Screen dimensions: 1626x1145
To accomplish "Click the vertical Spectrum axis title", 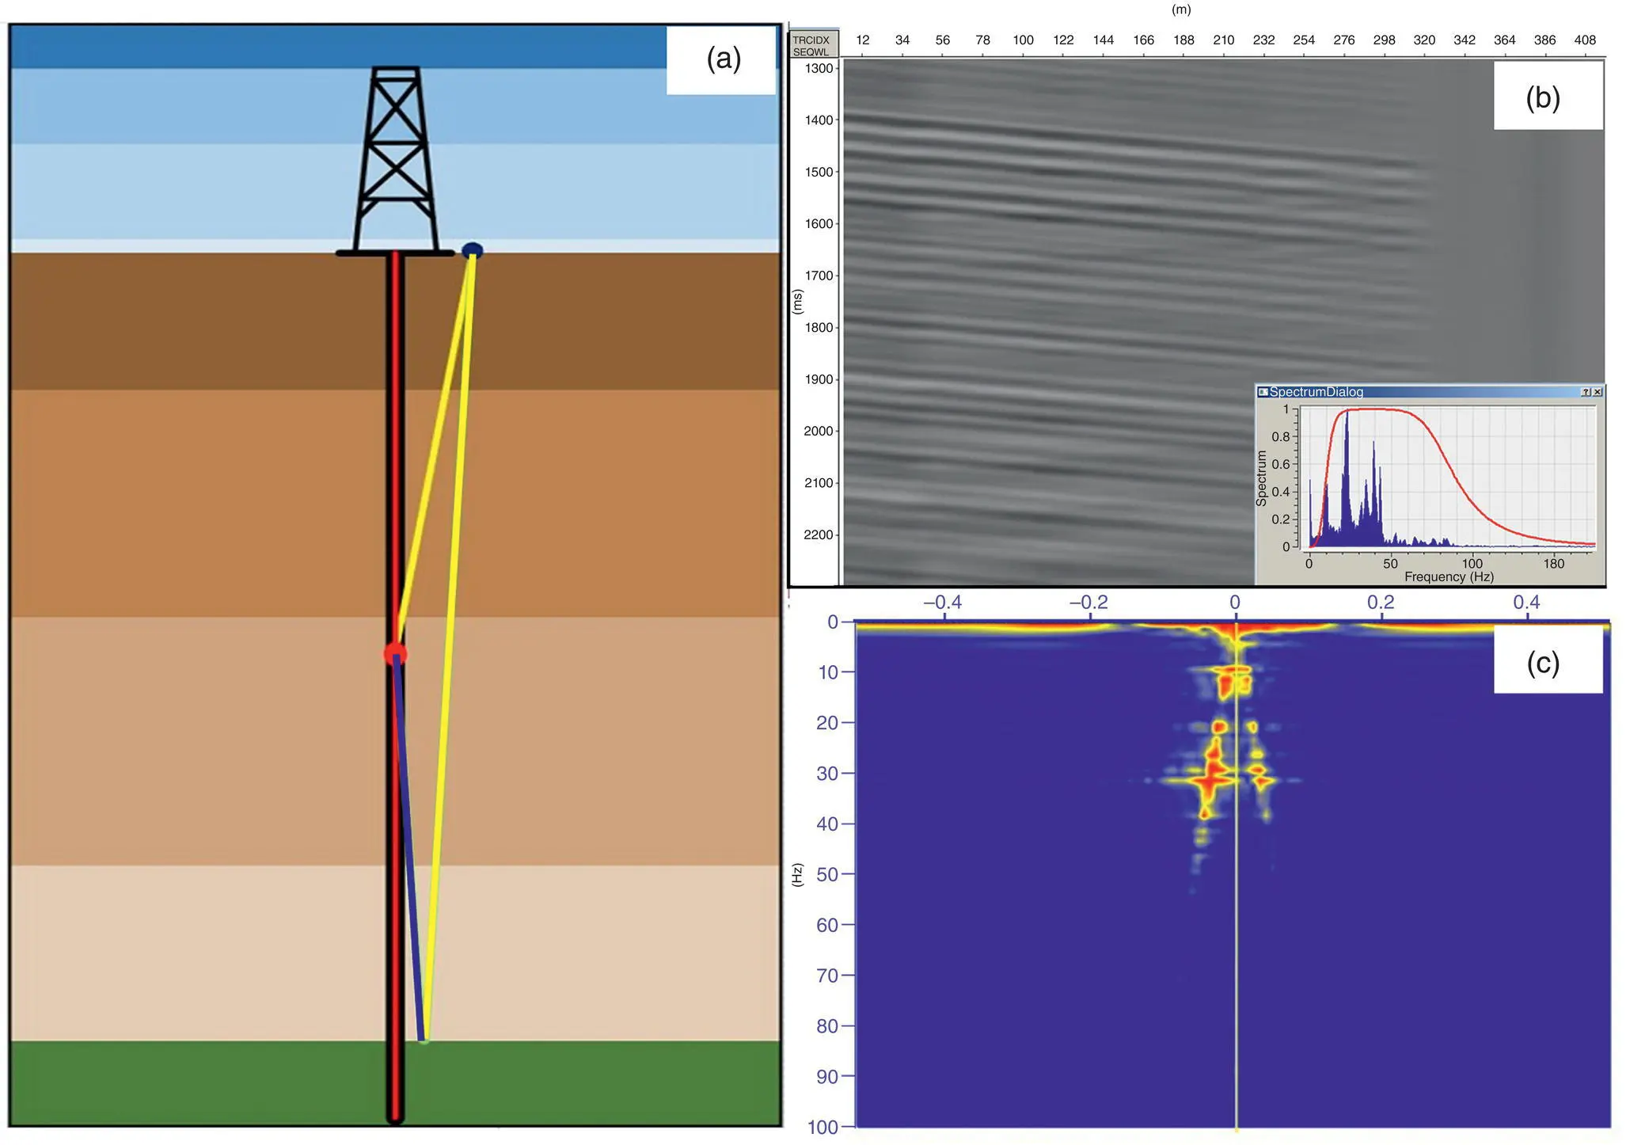I will [x=1262, y=478].
